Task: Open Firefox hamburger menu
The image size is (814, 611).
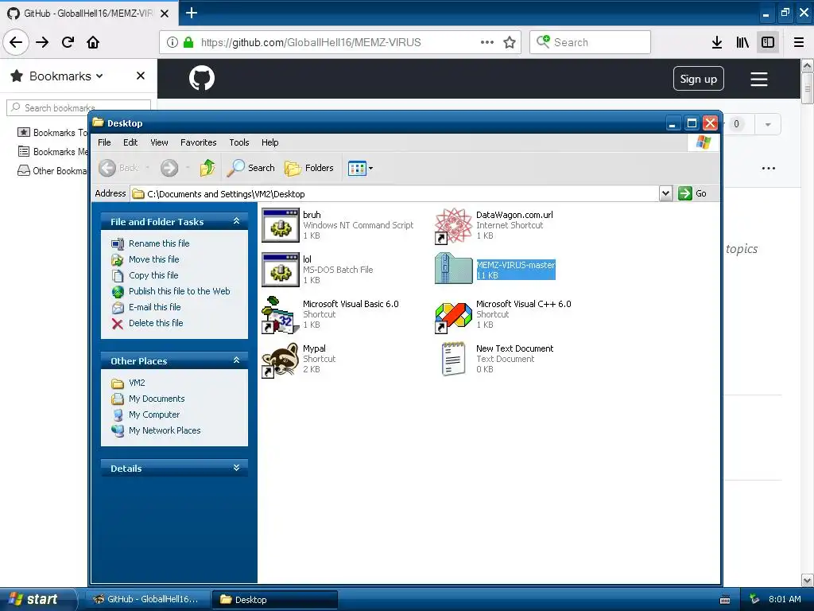Action: pyautogui.click(x=799, y=42)
